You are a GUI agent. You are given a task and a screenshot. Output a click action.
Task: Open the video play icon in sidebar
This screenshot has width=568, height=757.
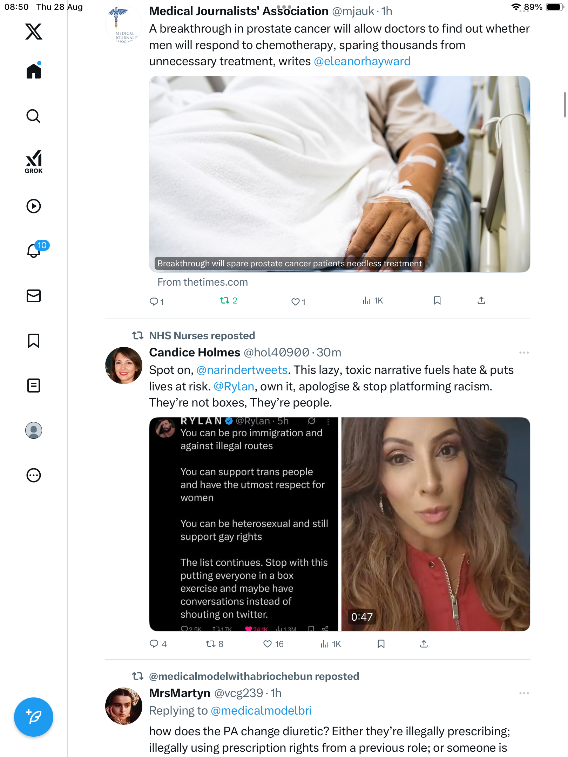34,206
